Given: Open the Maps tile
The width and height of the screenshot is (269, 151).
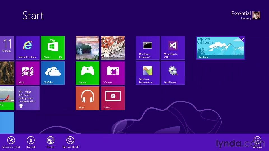Looking at the screenshot, I should tap(27, 73).
